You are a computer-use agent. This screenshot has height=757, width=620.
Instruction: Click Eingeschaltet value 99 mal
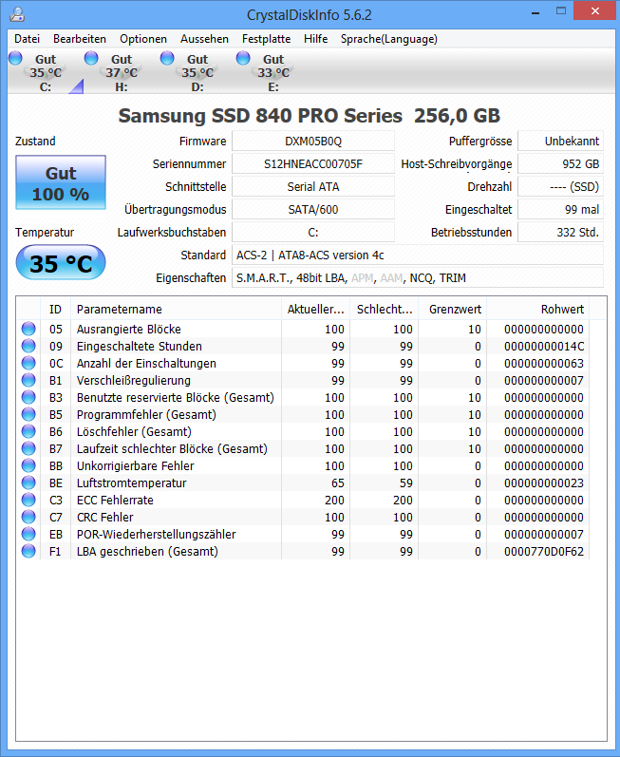[x=560, y=209]
